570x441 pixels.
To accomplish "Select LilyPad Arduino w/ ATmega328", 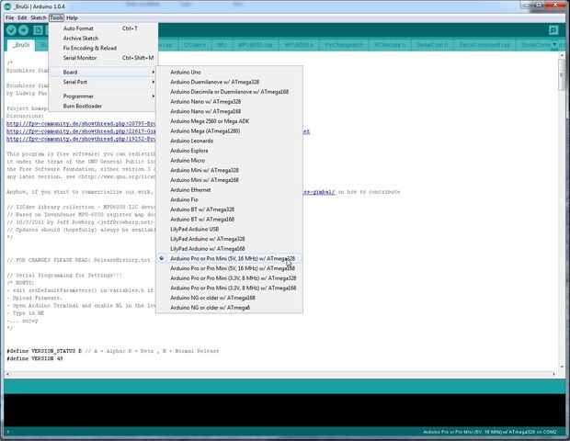I will tap(229, 239).
